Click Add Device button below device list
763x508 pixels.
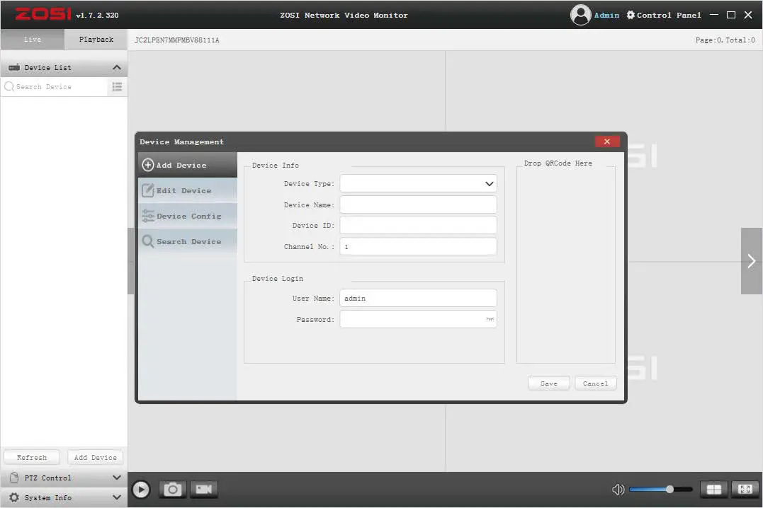96,458
